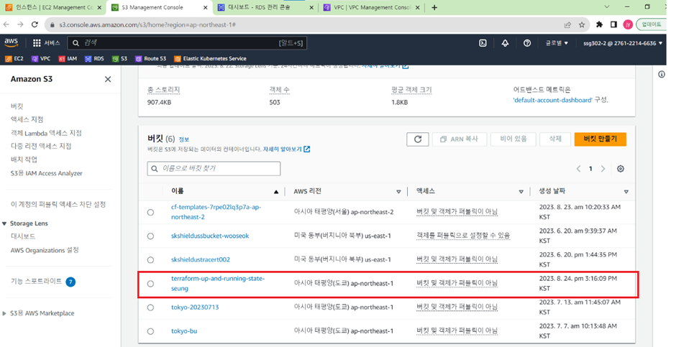Collapse the Storage Lens section
Image resolution: width=676 pixels, height=347 pixels.
(x=4, y=223)
